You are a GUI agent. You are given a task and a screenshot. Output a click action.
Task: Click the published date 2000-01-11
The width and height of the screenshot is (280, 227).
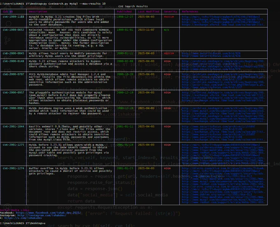pos(125,53)
